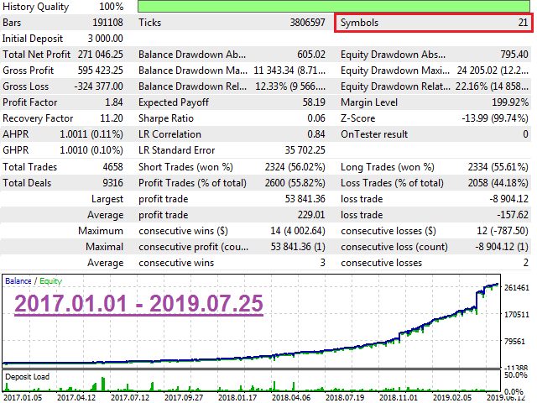This screenshot has width=537, height=403.
Task: Select the Balance legend label on chart
Action: click(x=18, y=280)
